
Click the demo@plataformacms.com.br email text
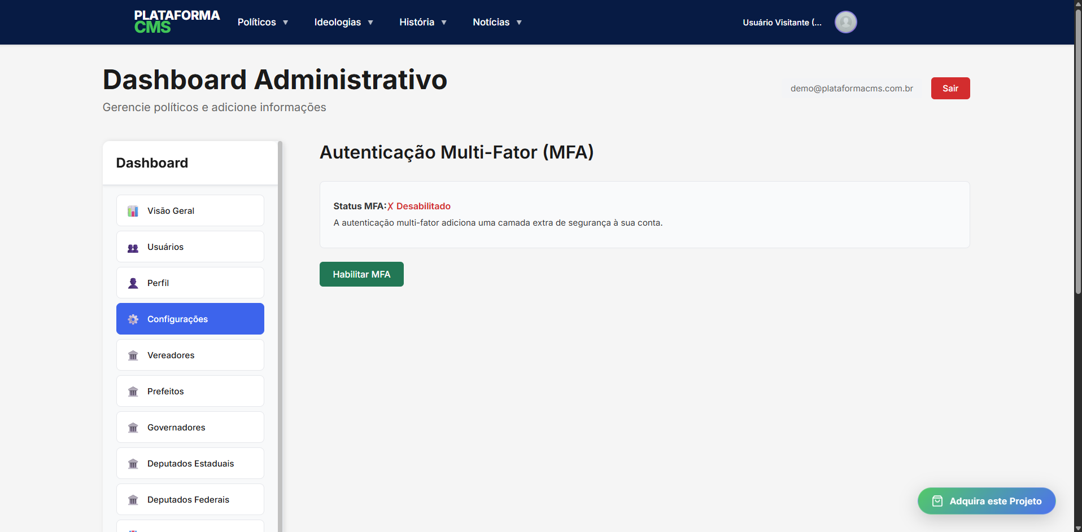tap(852, 89)
